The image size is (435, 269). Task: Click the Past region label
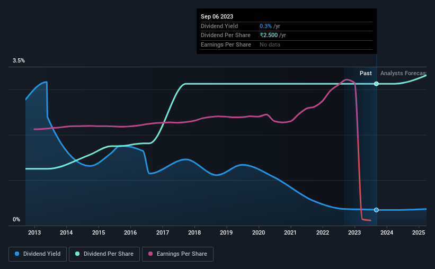[366, 73]
